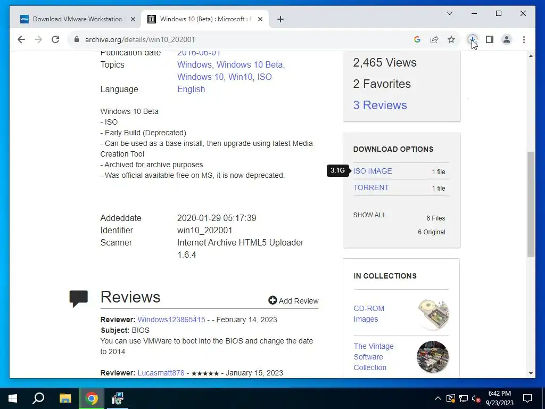Toggle the Chrome side panel

tap(490, 39)
